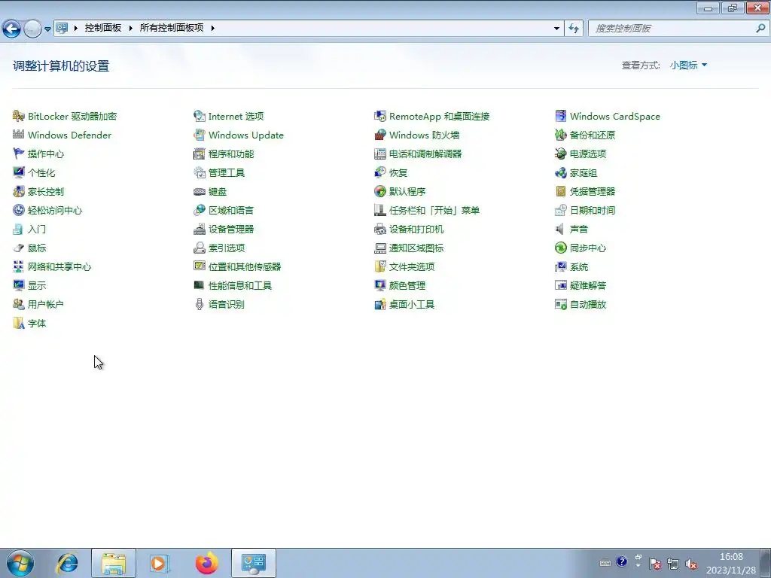
Task: Open the 通知区域图标 link
Action: 416,248
